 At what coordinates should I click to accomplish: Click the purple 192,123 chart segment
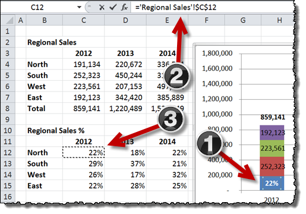[272, 133]
